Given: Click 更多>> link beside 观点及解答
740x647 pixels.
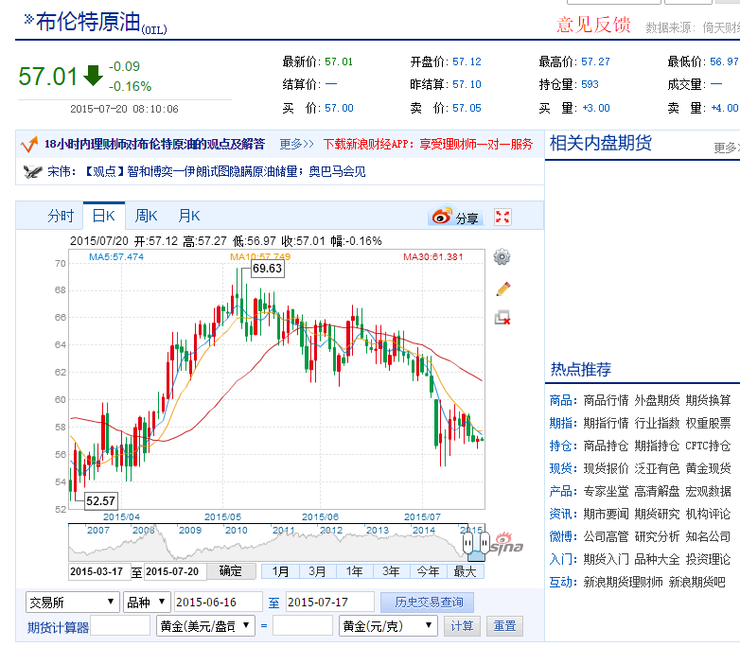Looking at the screenshot, I should tap(296, 144).
